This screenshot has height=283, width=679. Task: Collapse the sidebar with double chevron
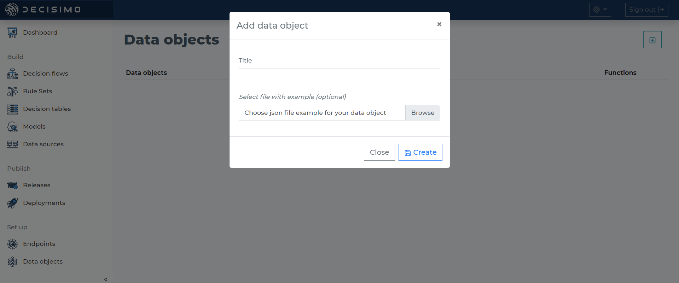pos(106,279)
